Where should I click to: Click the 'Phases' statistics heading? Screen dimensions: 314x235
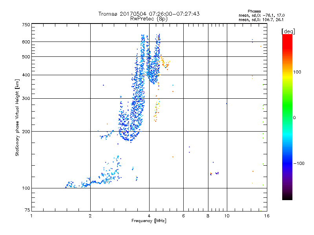coord(254,11)
